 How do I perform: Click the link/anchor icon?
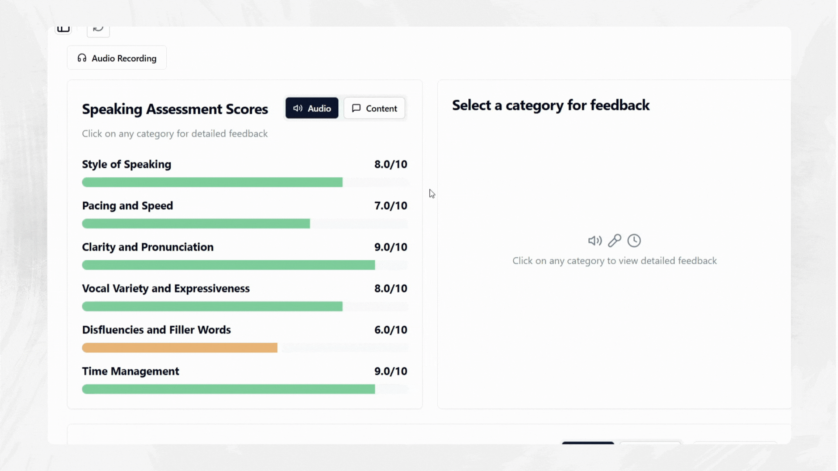pyautogui.click(x=615, y=240)
